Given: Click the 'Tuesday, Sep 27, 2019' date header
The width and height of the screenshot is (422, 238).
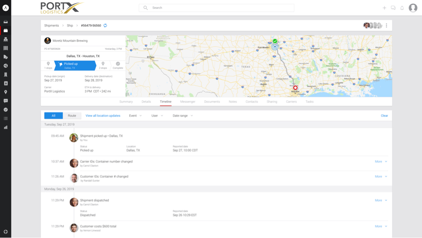Looking at the screenshot, I should point(60,124).
